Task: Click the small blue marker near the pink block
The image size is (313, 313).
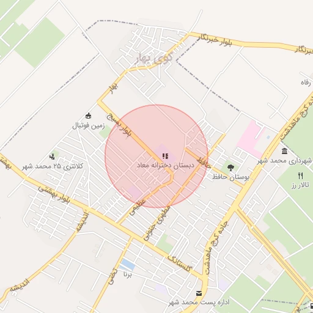Action: coord(268,138)
